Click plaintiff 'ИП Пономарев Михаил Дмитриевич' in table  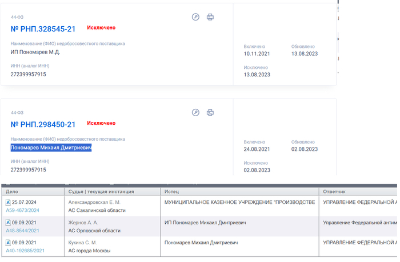point(205,223)
